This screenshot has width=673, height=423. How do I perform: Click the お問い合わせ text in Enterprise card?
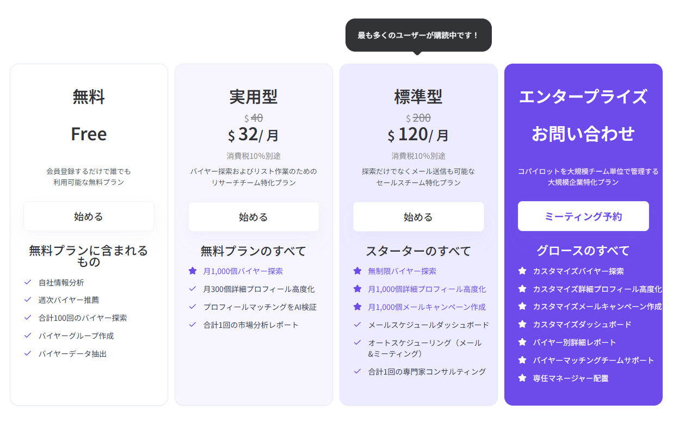point(583,134)
